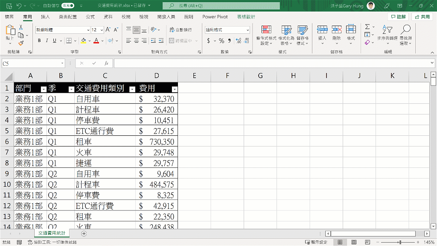Image resolution: width=437 pixels, height=246 pixels.
Task: Click the Wrap Text icon
Action: [181, 29]
